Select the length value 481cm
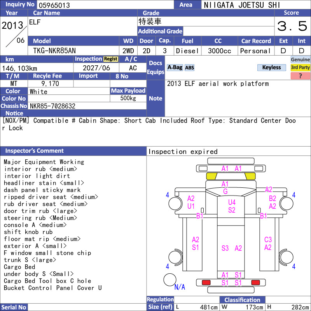The width and height of the screenshot is (311, 311). [209, 308]
